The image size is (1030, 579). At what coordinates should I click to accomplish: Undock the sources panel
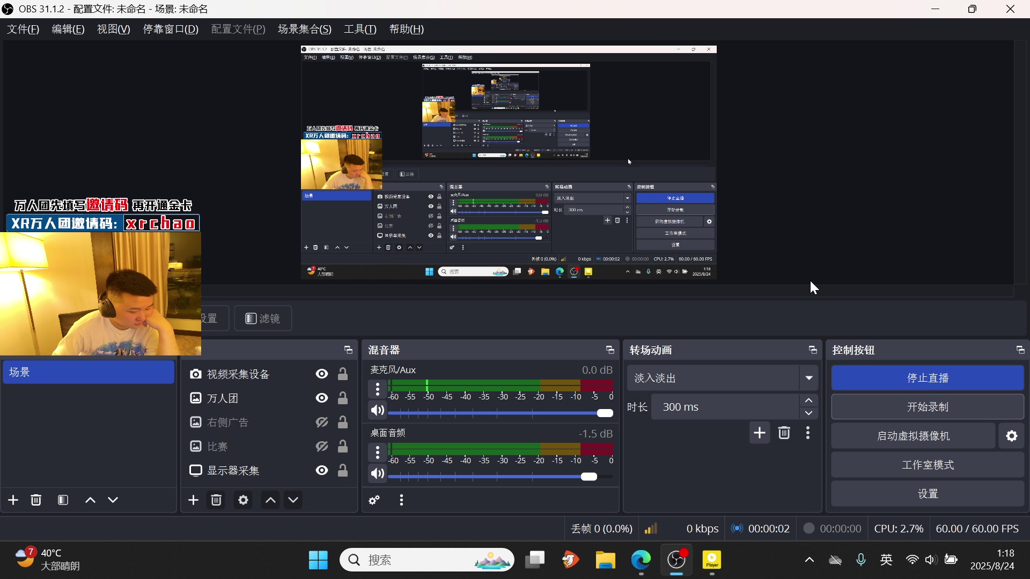pyautogui.click(x=348, y=350)
